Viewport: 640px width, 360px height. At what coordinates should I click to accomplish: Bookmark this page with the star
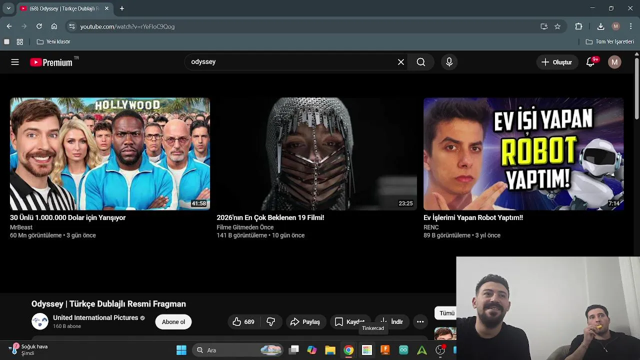557,26
